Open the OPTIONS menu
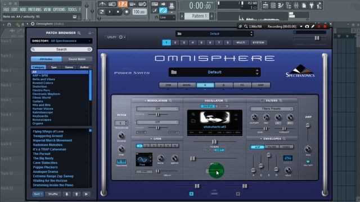The width and height of the screenshot is (360, 202). [x=59, y=10]
